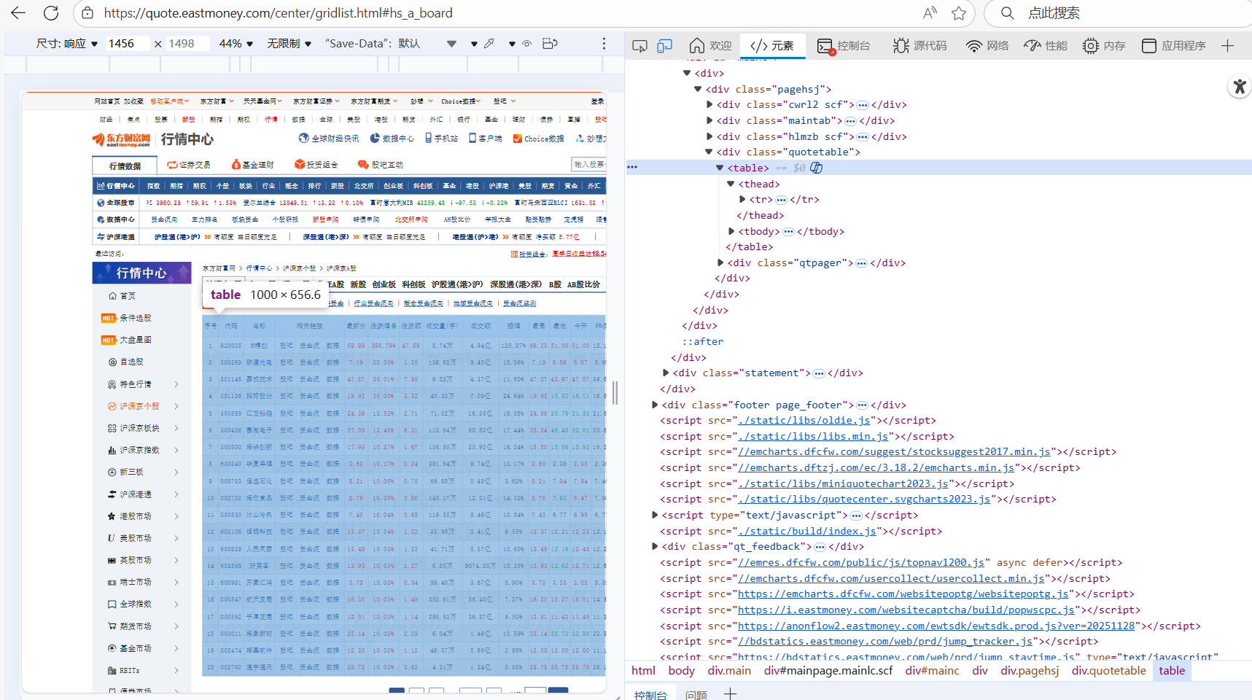
Task: Click the eyedropper icon in device toolbar
Action: 489,44
